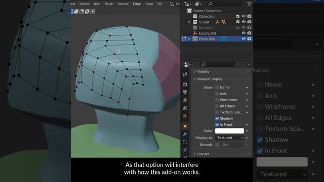
Task: Open the Tool properties tab
Action: click(x=185, y=74)
